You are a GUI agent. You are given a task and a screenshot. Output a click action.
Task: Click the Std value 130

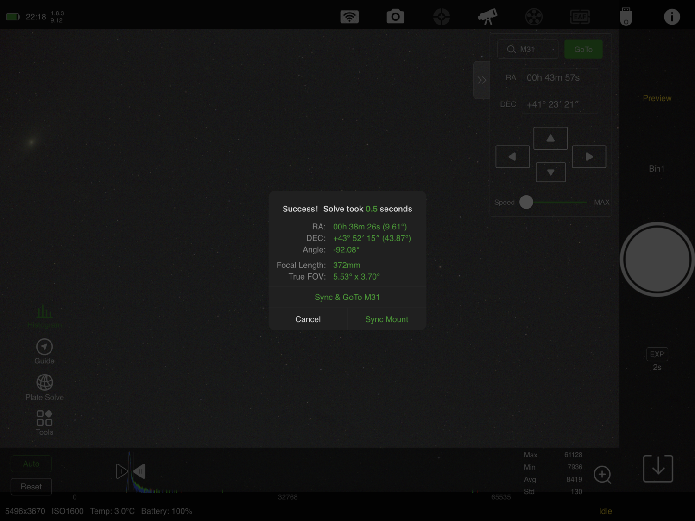(x=576, y=491)
